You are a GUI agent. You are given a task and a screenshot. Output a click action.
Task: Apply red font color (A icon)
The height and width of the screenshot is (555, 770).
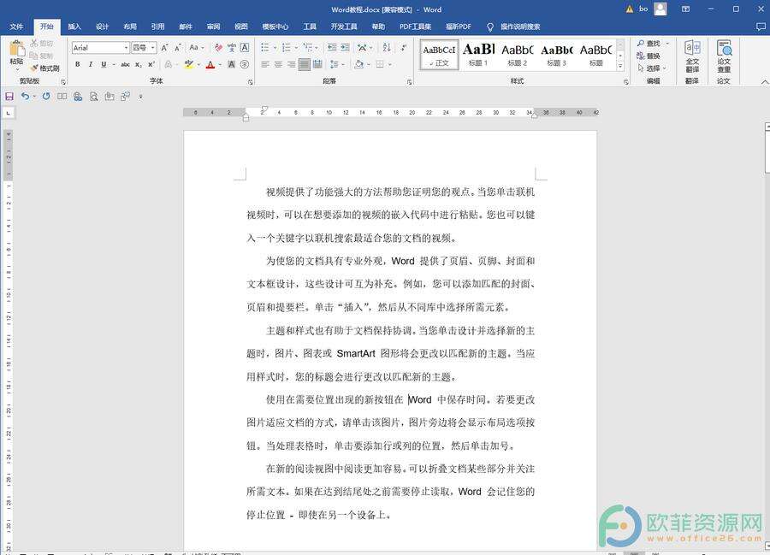210,64
